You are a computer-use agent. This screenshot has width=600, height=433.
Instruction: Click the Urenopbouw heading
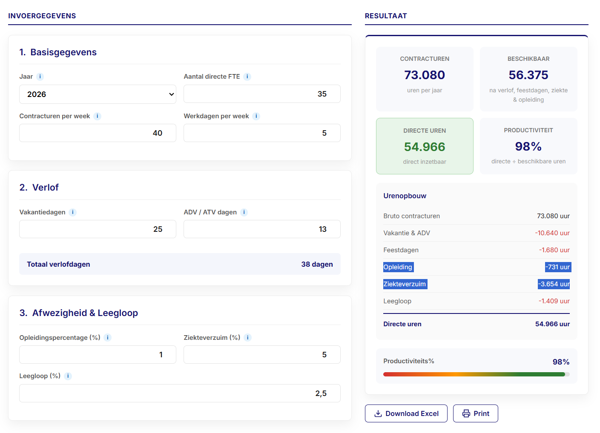point(405,196)
